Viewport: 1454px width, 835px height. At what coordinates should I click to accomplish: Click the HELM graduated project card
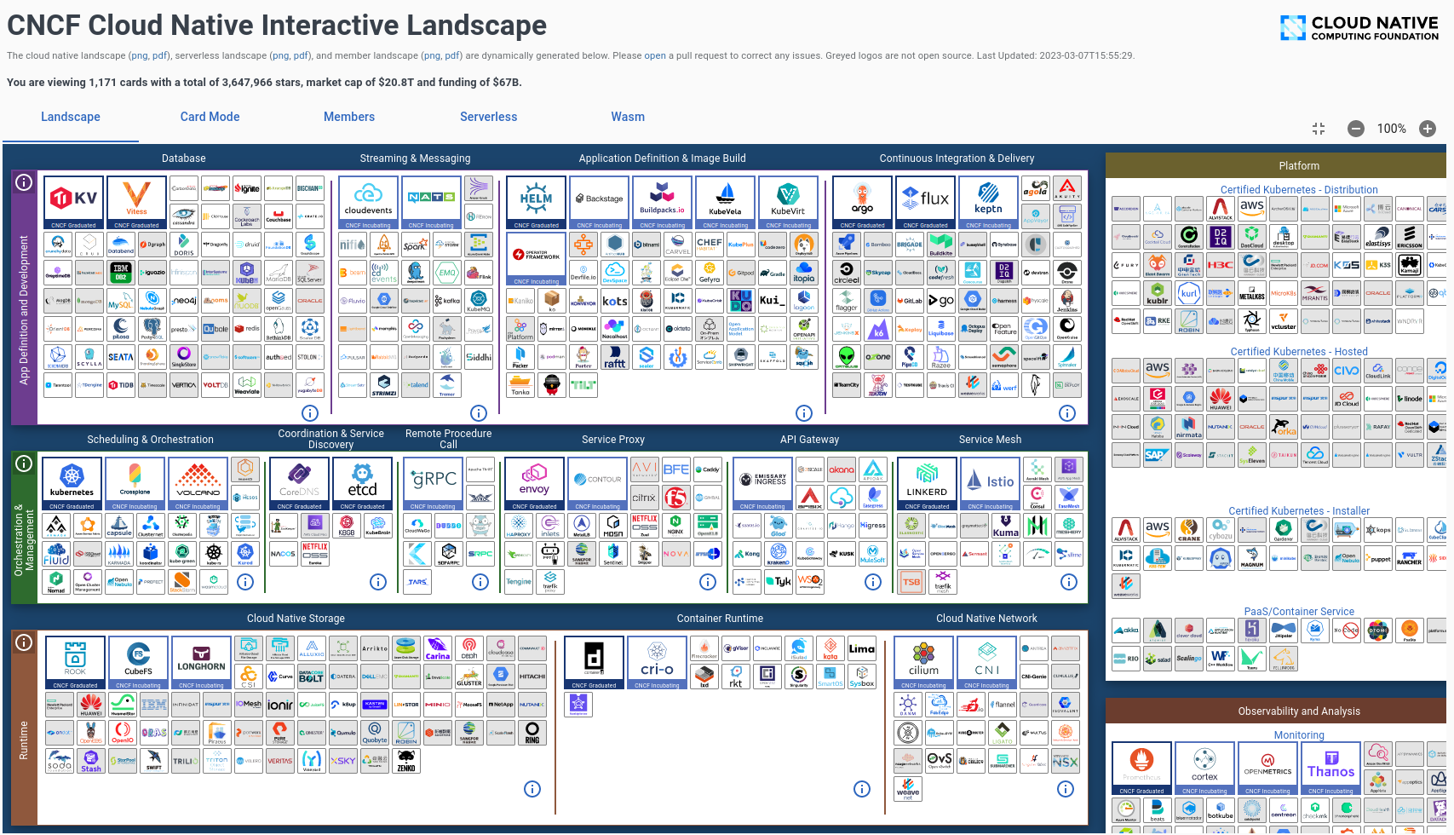click(x=537, y=203)
